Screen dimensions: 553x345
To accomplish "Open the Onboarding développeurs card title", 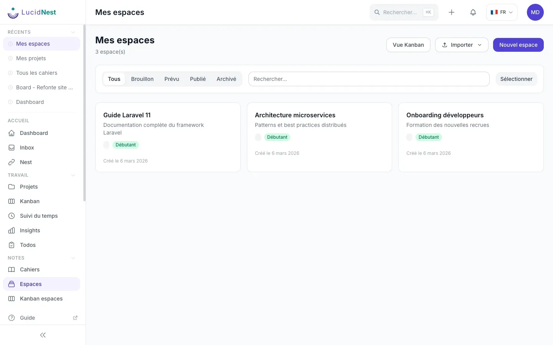I will 445,115.
